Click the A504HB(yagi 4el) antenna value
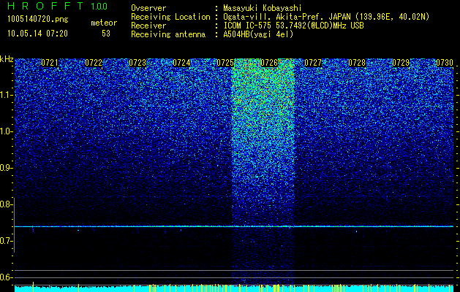Image resolution: width=460 pixels, height=292 pixels. [258, 34]
